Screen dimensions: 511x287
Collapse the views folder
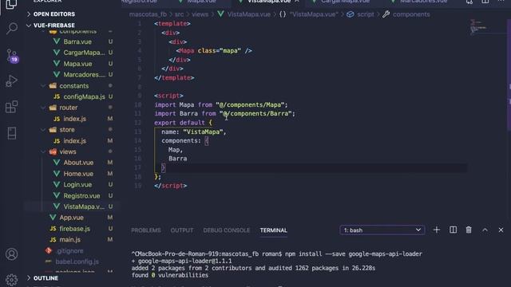point(67,151)
